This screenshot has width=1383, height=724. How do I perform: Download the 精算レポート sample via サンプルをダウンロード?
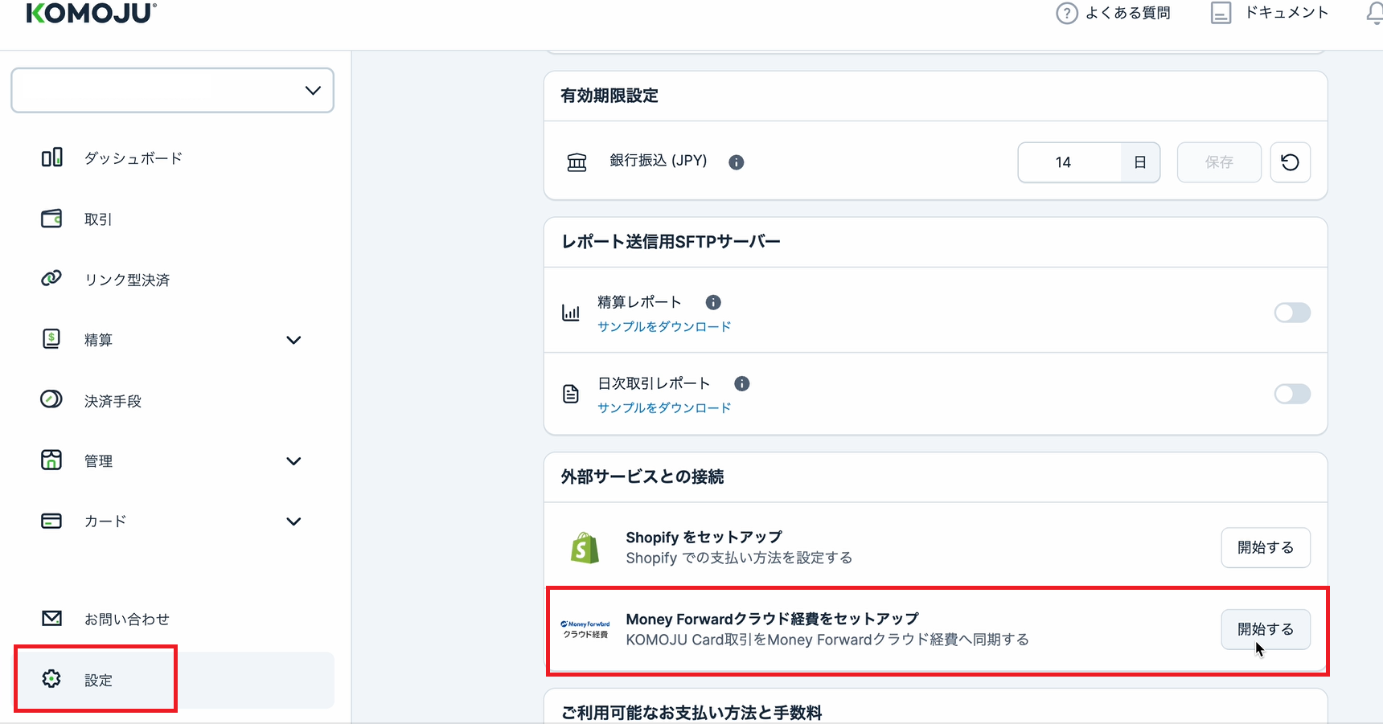click(x=663, y=326)
